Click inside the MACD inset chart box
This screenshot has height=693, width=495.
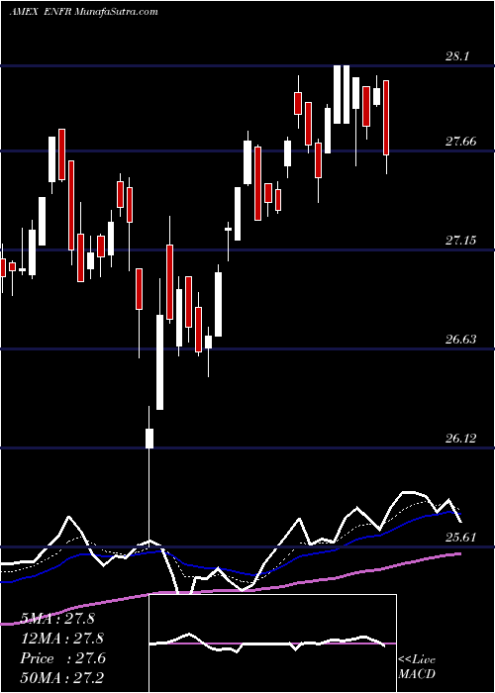point(272,643)
